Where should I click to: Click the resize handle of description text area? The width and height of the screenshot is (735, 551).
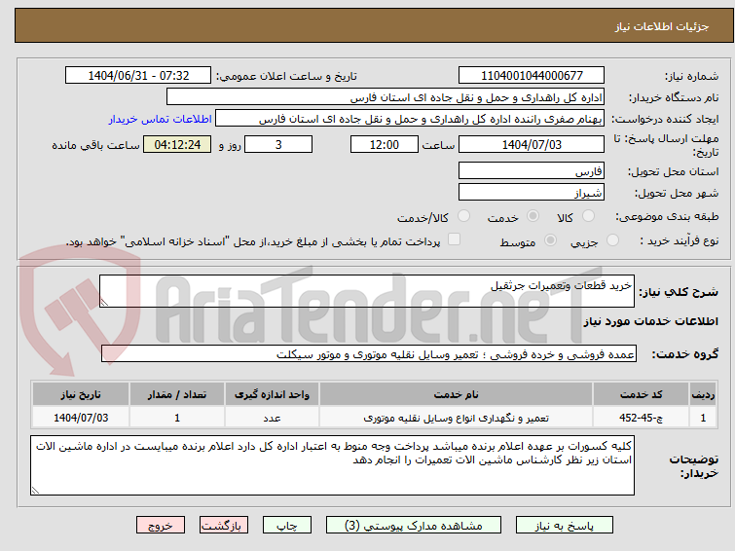(x=104, y=303)
